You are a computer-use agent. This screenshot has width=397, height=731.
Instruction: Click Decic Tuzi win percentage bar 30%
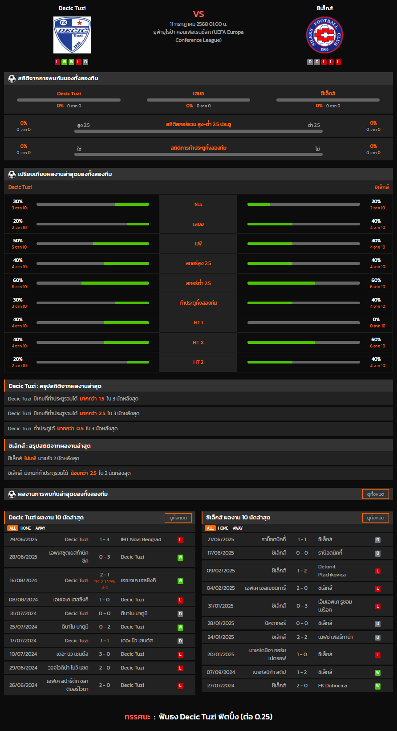[x=93, y=204]
